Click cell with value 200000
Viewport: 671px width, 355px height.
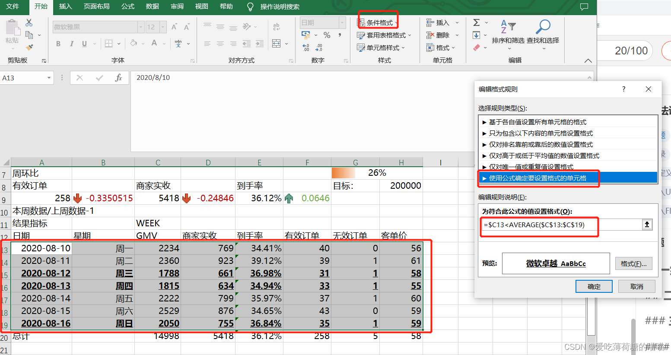click(401, 186)
